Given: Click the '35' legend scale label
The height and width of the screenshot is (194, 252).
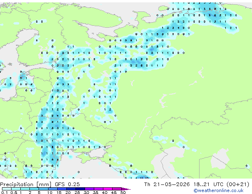Looking at the screenshot, I should 95,192.
